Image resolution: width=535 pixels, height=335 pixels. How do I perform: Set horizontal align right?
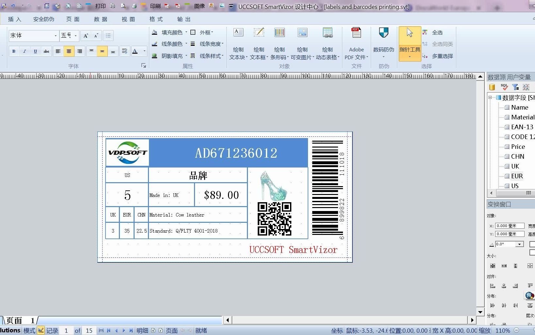tap(79, 51)
